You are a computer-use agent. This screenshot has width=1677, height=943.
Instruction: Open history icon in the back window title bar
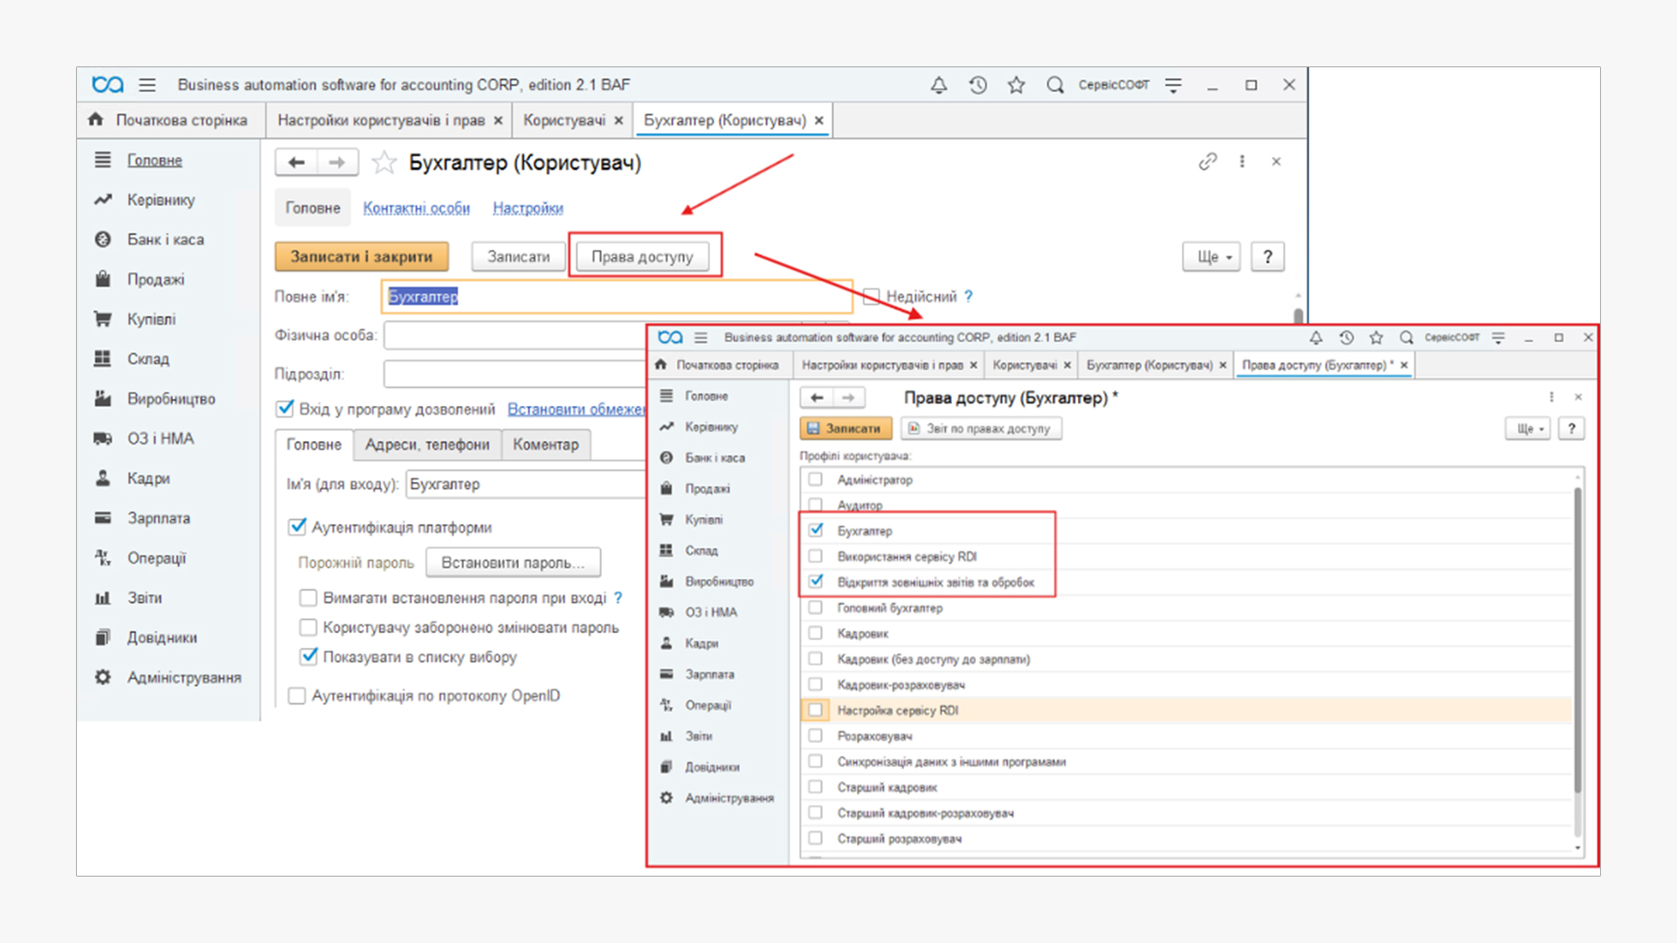(x=977, y=85)
